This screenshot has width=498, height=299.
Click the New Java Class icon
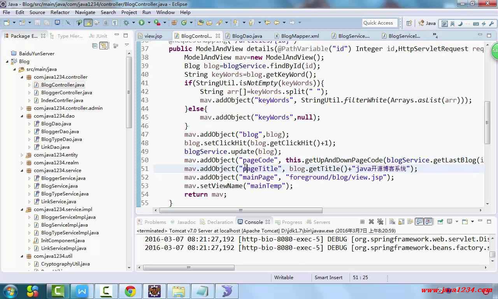tap(184, 23)
